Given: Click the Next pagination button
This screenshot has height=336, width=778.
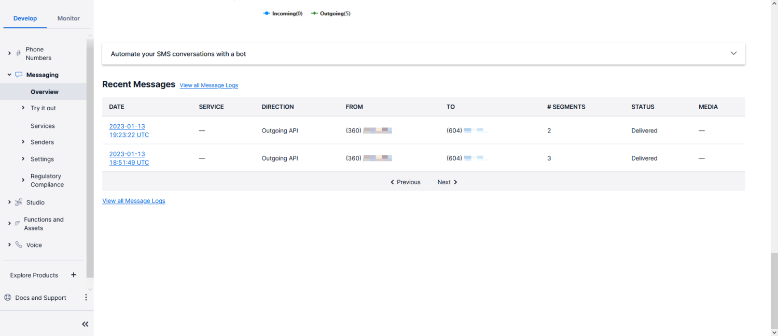Looking at the screenshot, I should pos(447,182).
